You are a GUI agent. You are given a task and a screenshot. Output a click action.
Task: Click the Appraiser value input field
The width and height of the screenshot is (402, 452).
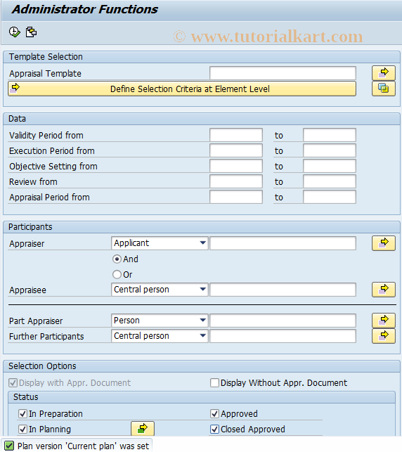(283, 243)
